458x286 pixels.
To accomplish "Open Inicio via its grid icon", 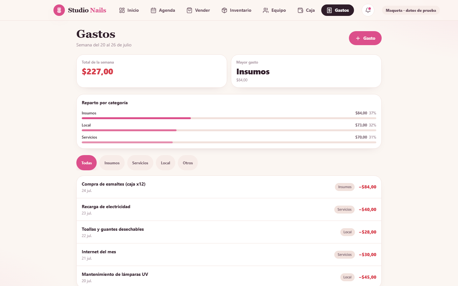I will pyautogui.click(x=122, y=10).
